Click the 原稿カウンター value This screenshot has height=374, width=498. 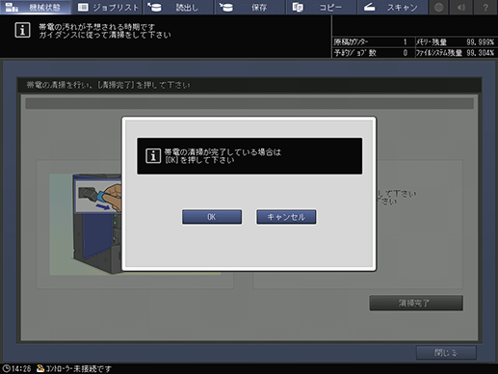coord(406,42)
